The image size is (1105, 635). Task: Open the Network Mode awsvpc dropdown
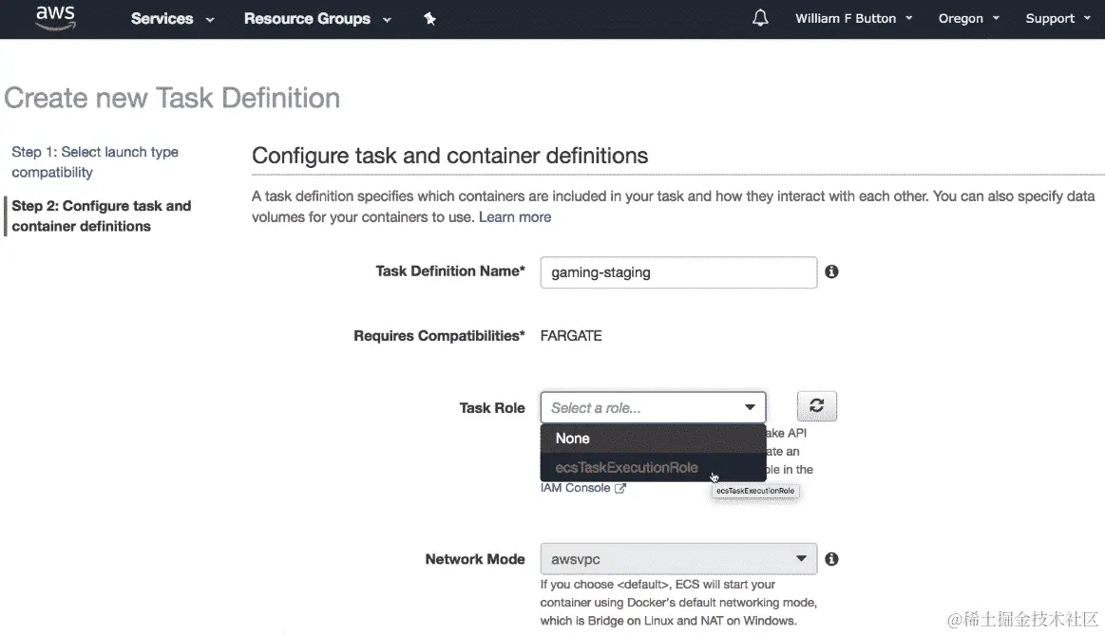pyautogui.click(x=678, y=559)
